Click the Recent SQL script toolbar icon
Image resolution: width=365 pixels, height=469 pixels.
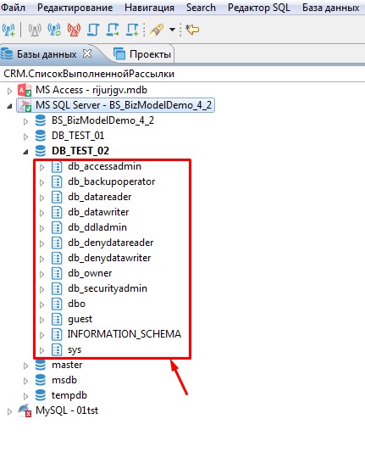pos(113,30)
